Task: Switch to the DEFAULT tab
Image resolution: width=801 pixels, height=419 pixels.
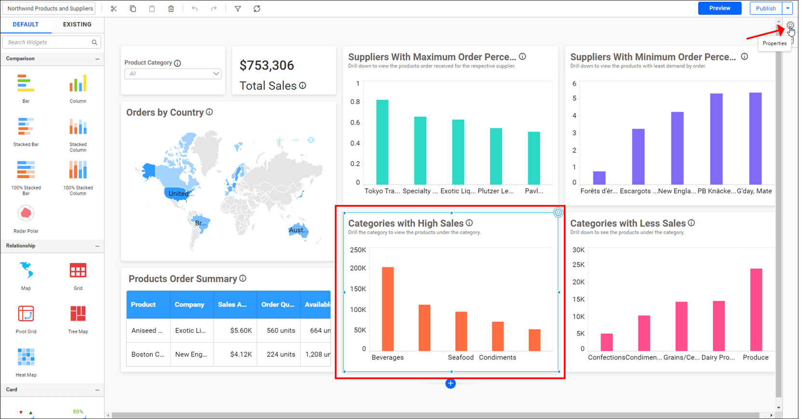Action: [26, 25]
